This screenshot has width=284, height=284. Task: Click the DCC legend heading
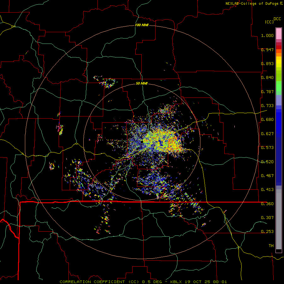(x=277, y=19)
